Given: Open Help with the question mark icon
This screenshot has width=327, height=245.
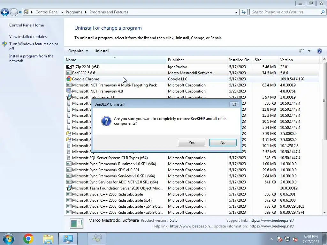Looking at the screenshot, I should coord(319,51).
